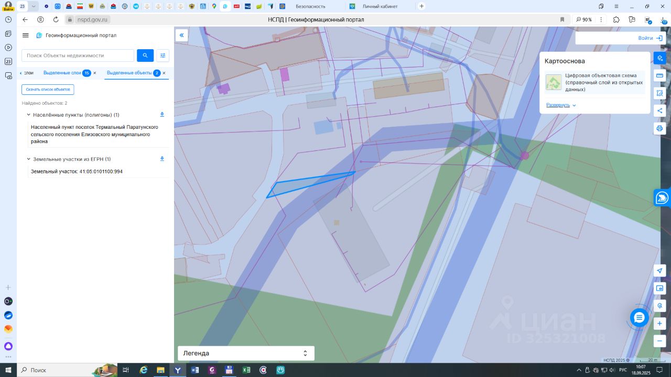Collapse the Земельные участки из ЕГРН group

pos(28,159)
